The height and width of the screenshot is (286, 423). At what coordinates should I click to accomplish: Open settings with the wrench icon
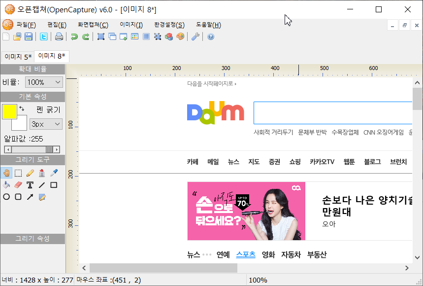click(195, 36)
